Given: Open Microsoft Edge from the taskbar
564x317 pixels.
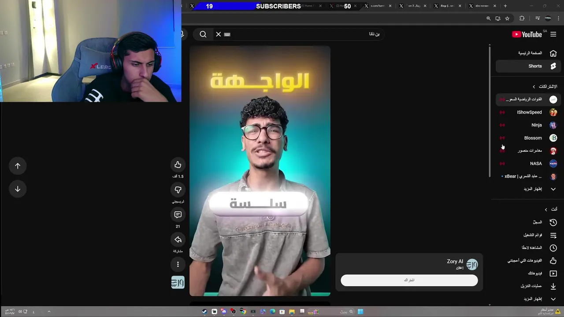Looking at the screenshot, I should pos(272,312).
